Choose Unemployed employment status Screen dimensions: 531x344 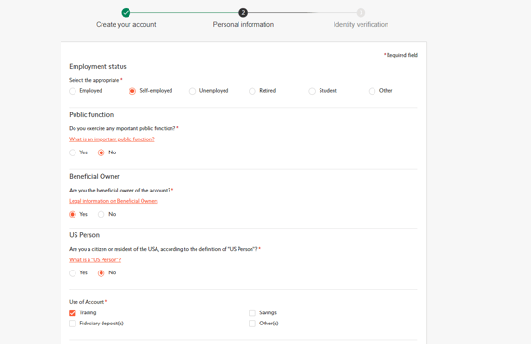click(192, 91)
